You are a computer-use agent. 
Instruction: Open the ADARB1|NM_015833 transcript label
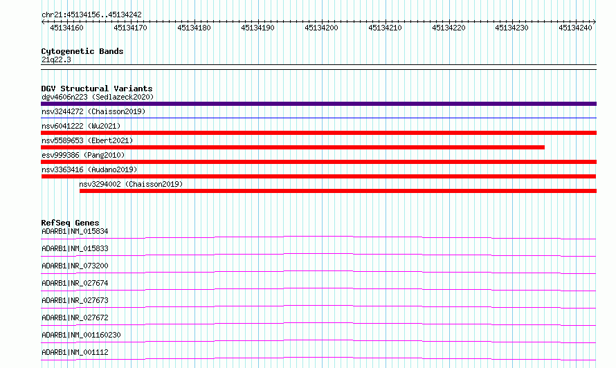click(x=75, y=248)
